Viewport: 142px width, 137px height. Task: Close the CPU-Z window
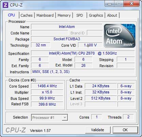131,4
